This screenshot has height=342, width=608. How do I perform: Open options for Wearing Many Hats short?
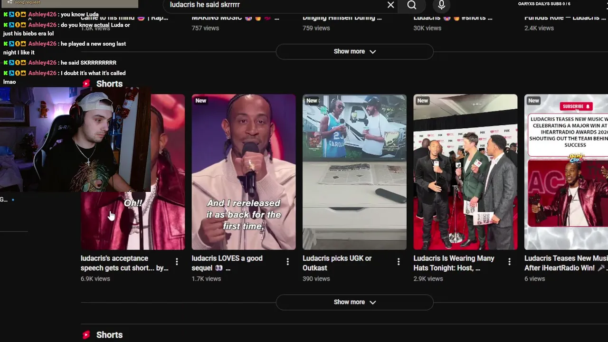point(509,262)
